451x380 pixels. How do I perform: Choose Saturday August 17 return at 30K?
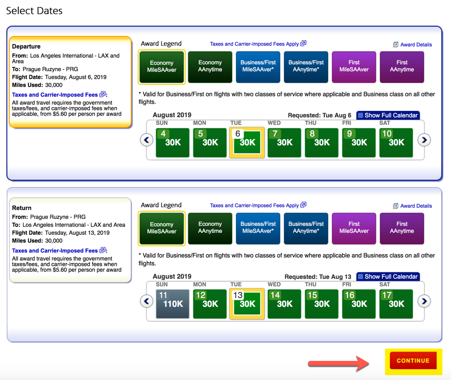point(396,304)
